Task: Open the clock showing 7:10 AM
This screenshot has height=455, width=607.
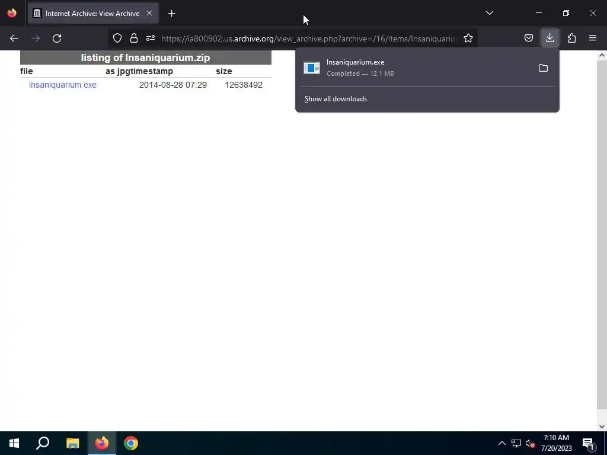Action: [556, 443]
